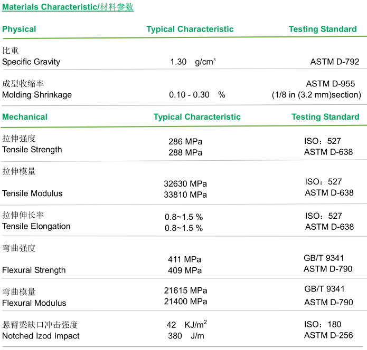Click the 0.10 - 0.30 % shrinkage value
The width and height of the screenshot is (367, 350).
[196, 95]
